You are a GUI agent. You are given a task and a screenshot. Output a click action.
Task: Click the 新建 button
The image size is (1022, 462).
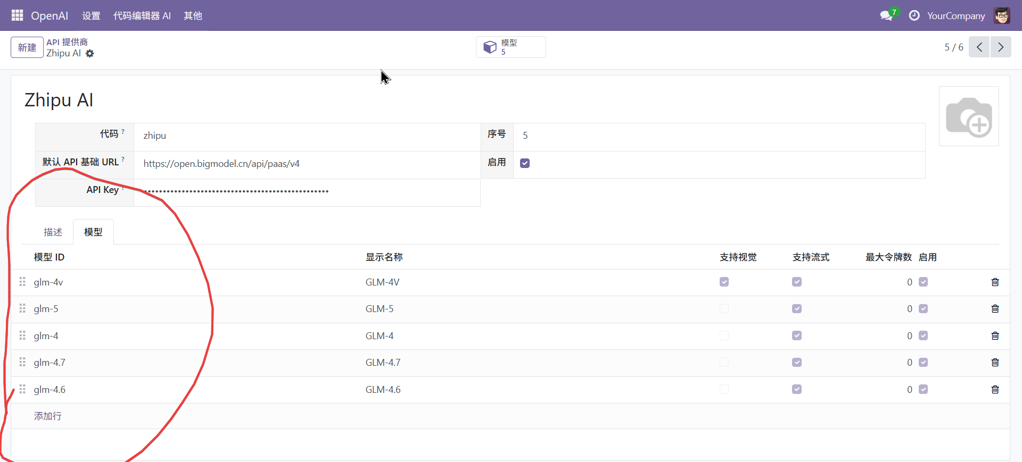tap(27, 47)
